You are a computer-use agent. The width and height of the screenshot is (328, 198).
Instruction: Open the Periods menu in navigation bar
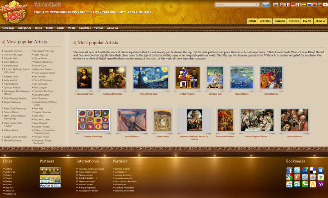coord(99,28)
